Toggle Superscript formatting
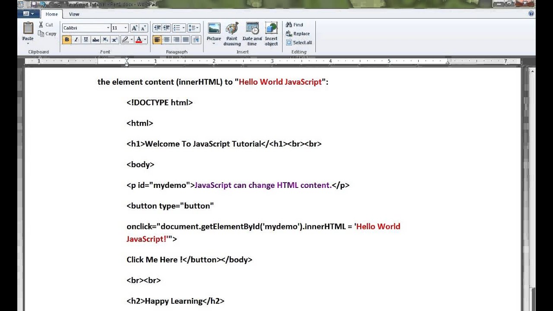The width and height of the screenshot is (553, 311). tap(114, 40)
